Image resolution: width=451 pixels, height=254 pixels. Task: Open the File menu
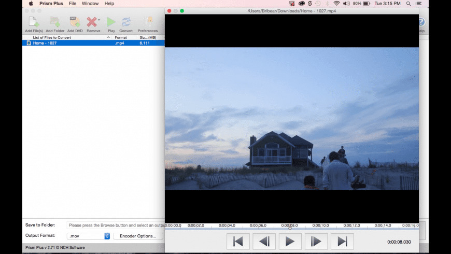[x=72, y=3]
